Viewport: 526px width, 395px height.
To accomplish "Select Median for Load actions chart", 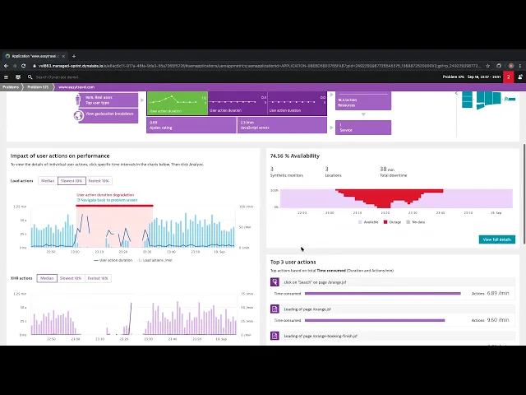I will click(x=48, y=181).
